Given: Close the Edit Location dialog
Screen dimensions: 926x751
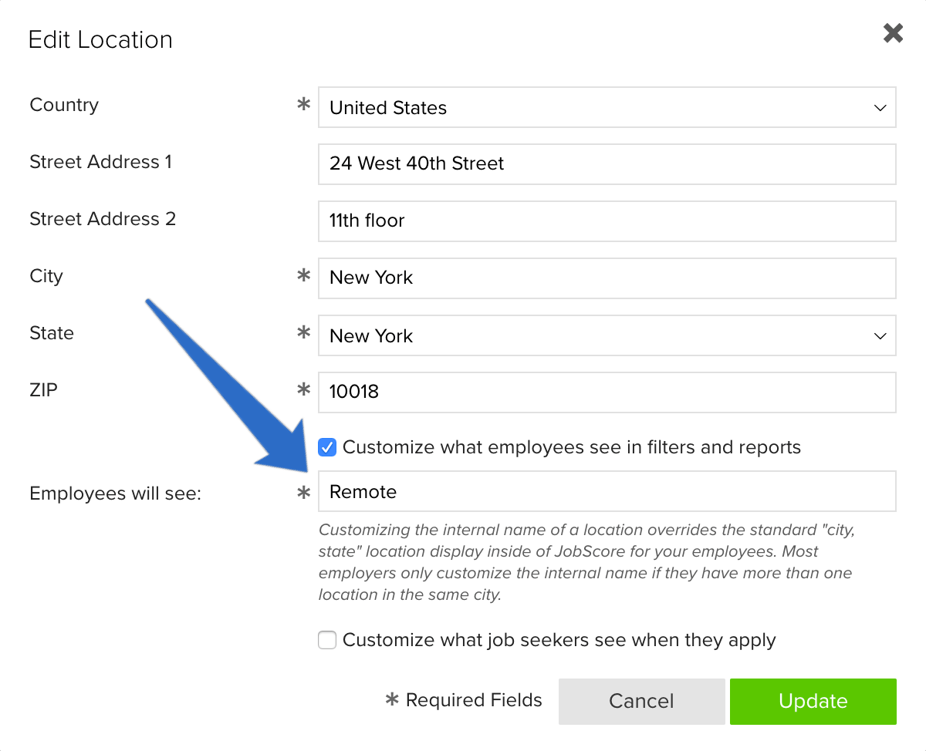Looking at the screenshot, I should click(x=893, y=33).
